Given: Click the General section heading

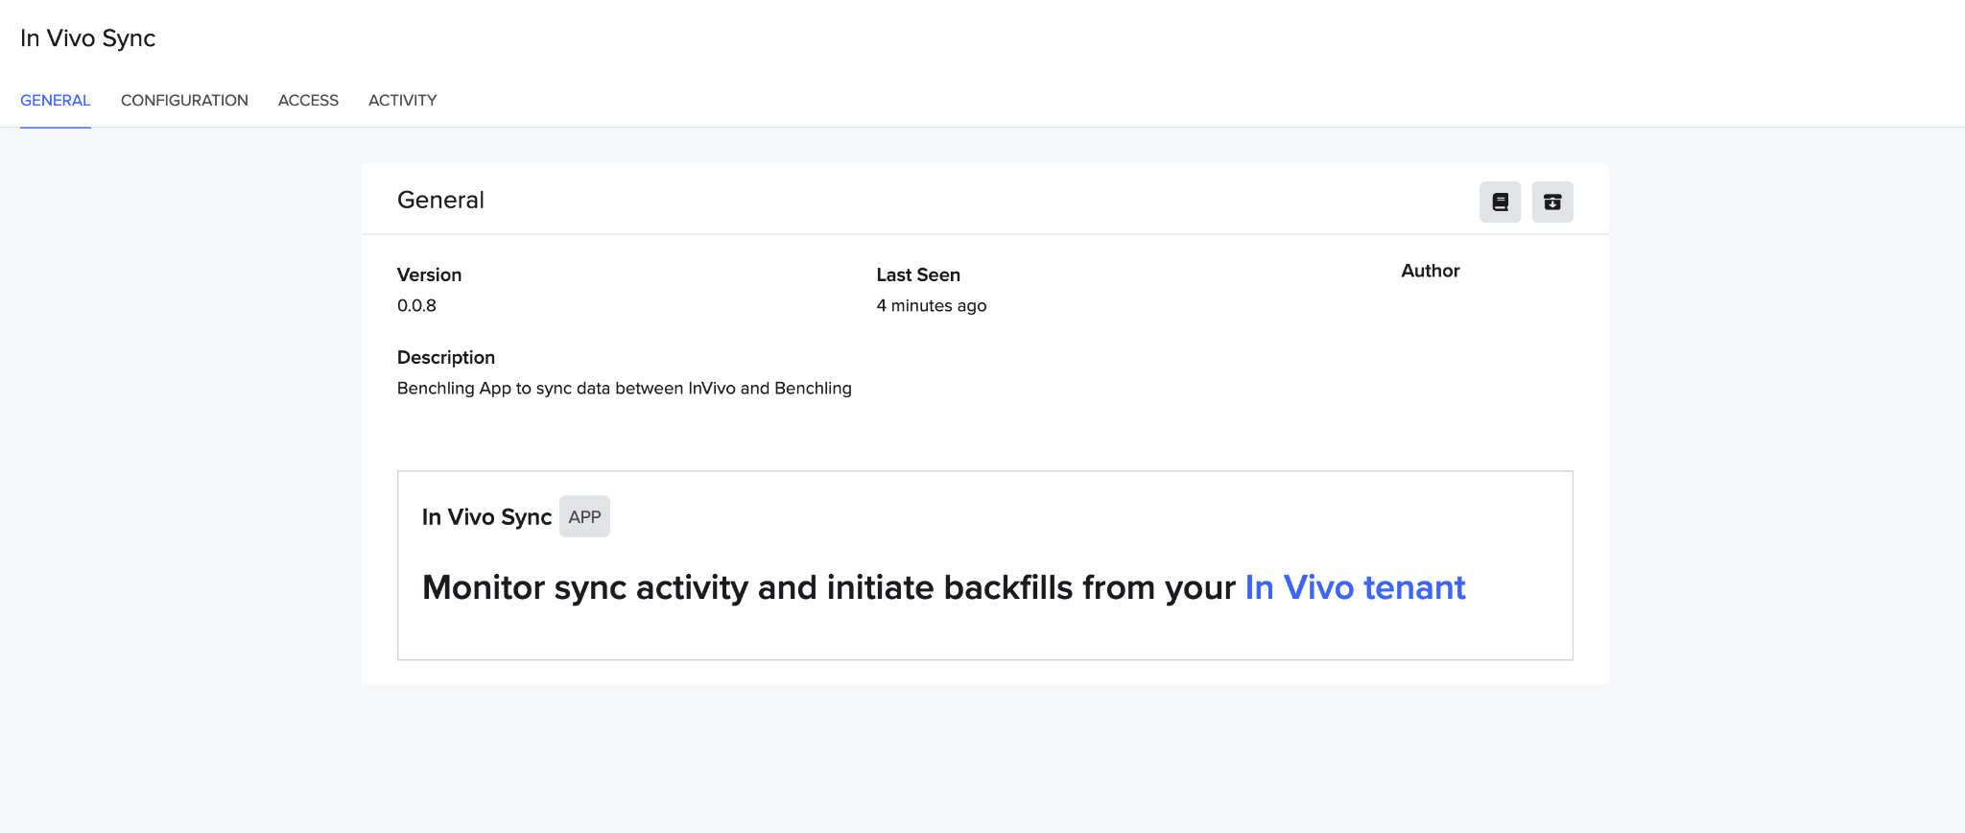Looking at the screenshot, I should (440, 200).
